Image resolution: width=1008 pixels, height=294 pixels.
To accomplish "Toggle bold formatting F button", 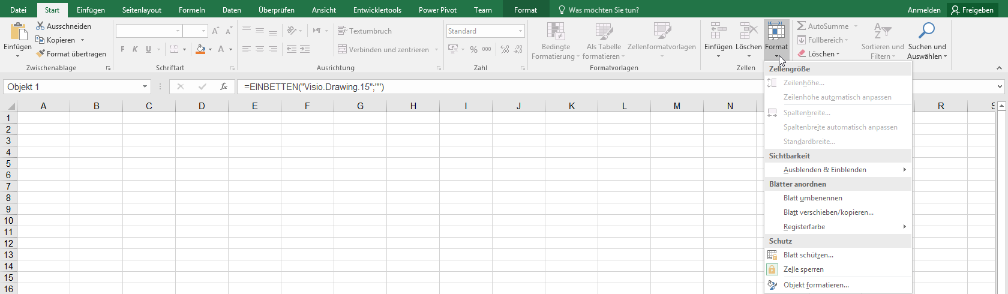I will [x=122, y=49].
